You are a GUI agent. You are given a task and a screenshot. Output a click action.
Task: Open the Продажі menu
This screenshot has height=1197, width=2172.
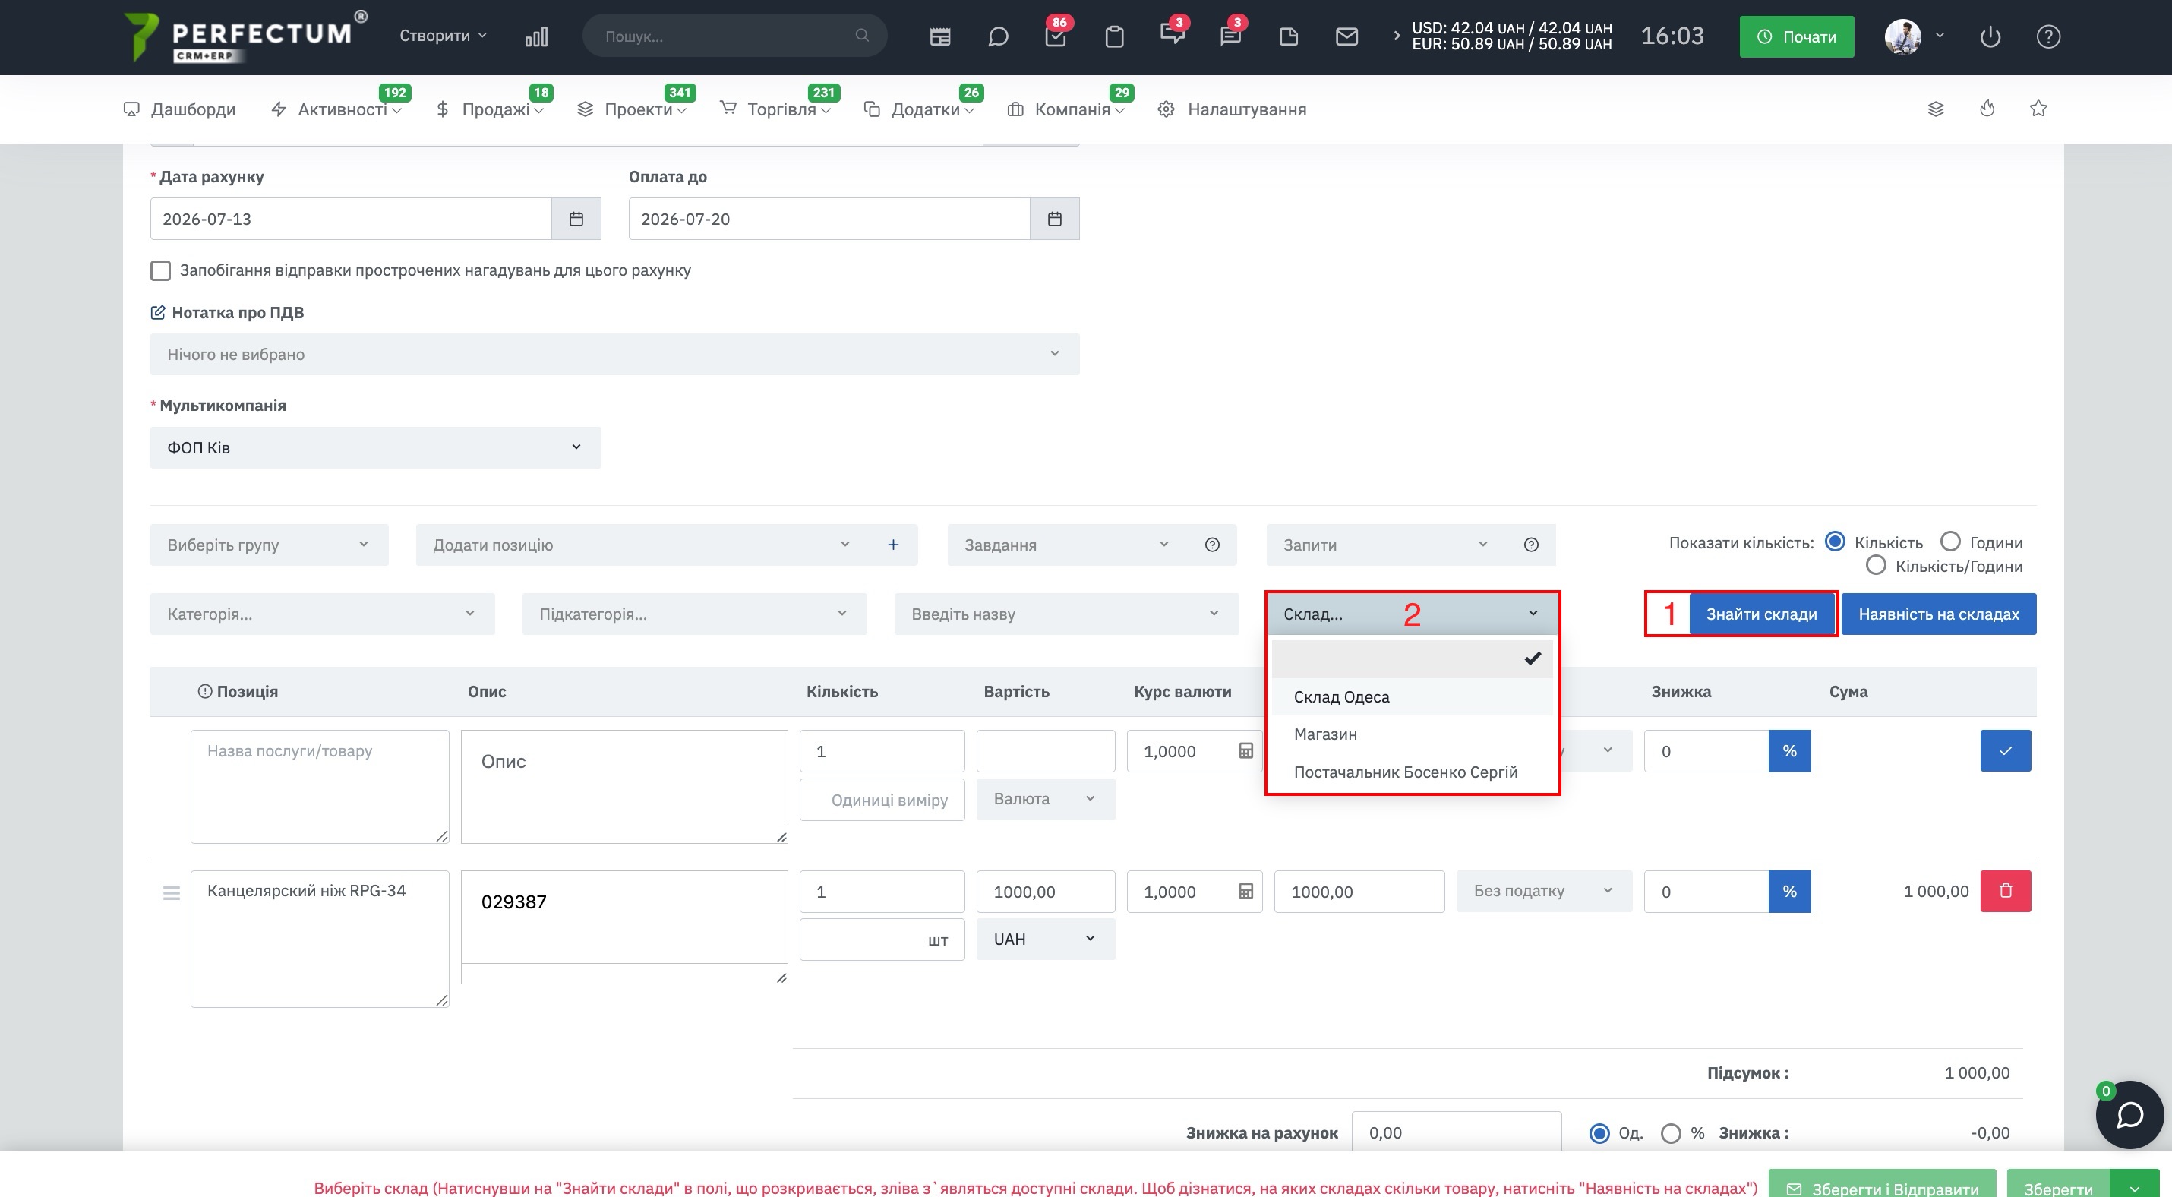click(496, 109)
